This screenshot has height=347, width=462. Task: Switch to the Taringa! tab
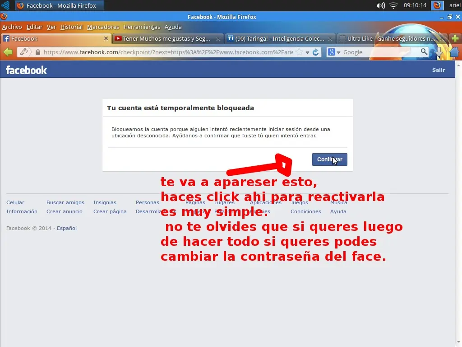tap(280, 39)
